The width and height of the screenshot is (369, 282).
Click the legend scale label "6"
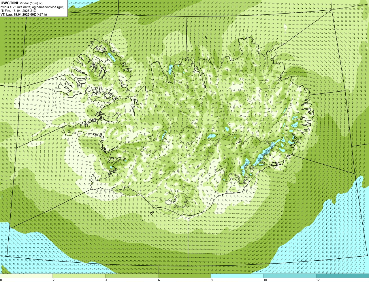coord(159,280)
